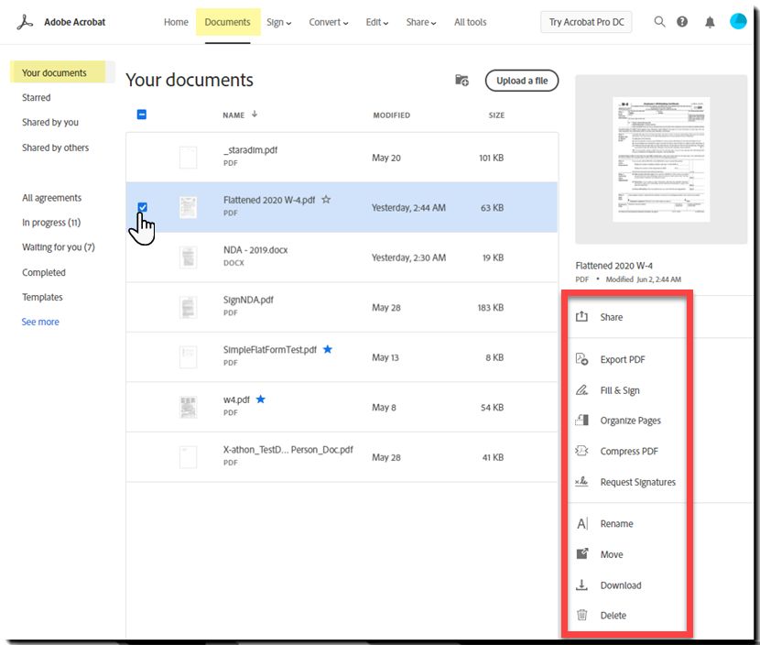The height and width of the screenshot is (645, 760).
Task: Click the Fill & Sign pen icon
Action: tap(581, 390)
